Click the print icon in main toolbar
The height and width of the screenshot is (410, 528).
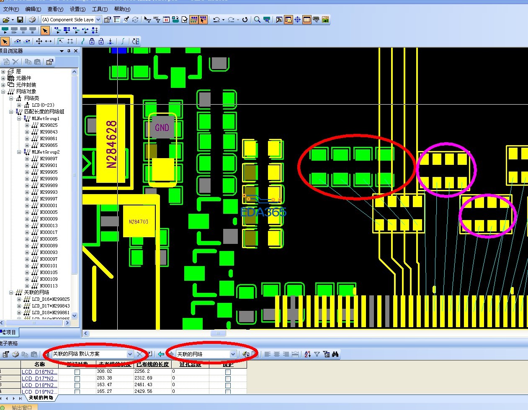(32, 20)
